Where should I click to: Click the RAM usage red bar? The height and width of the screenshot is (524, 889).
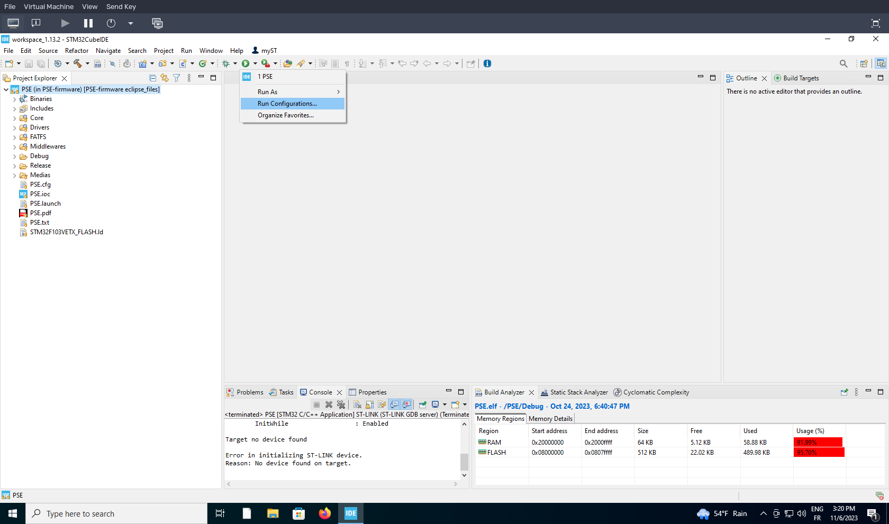[818, 443]
